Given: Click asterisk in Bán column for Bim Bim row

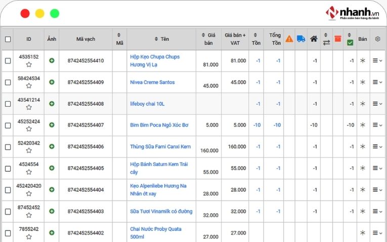Looking at the screenshot, I should pyautogui.click(x=363, y=125).
